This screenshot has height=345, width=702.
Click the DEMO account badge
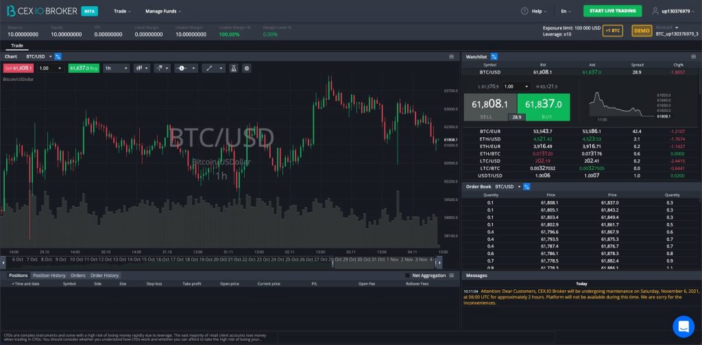click(x=642, y=30)
